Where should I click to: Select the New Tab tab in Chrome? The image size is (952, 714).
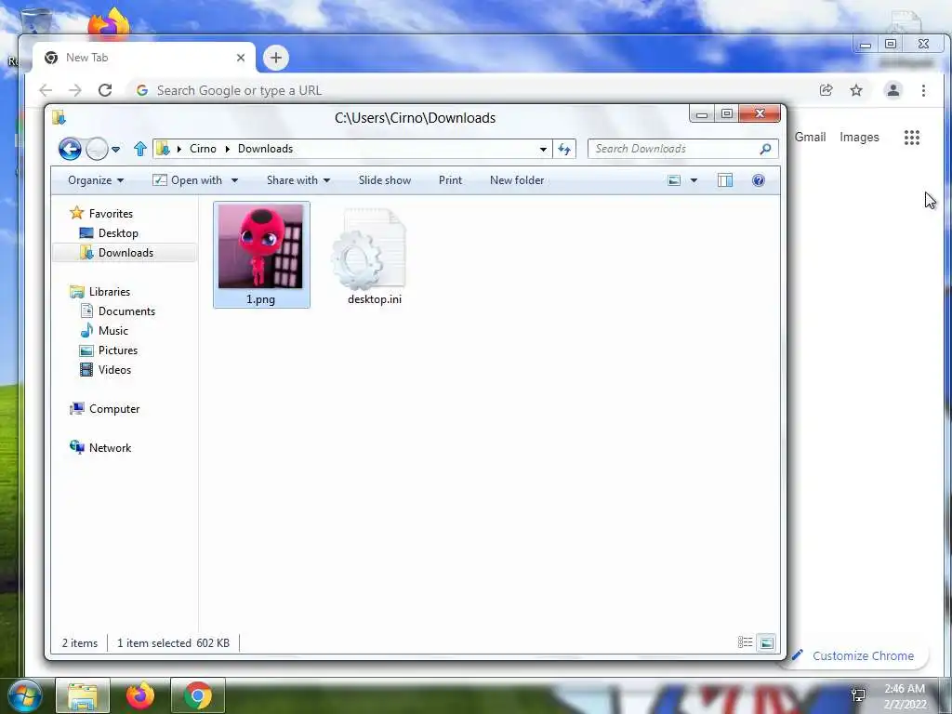[144, 58]
